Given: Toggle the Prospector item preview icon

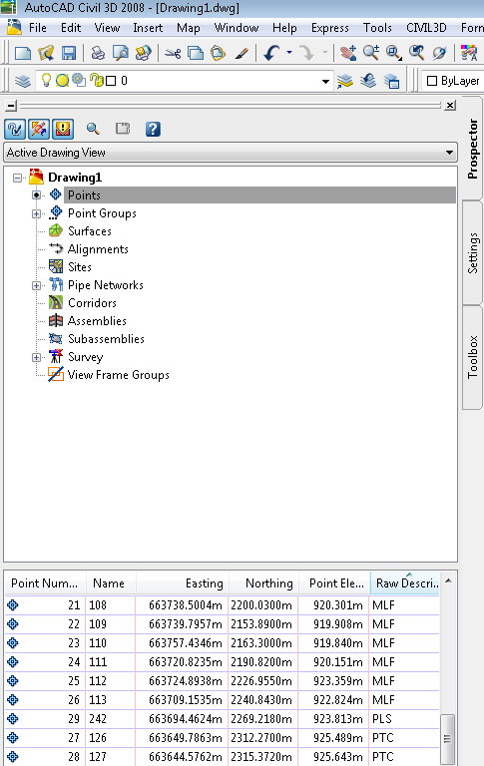Looking at the screenshot, I should click(x=15, y=129).
